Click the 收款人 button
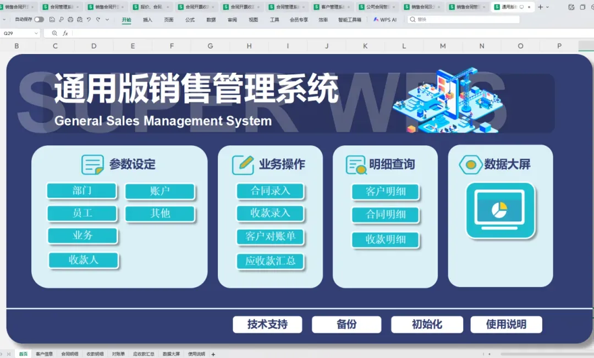This screenshot has height=358, width=594. (x=84, y=260)
